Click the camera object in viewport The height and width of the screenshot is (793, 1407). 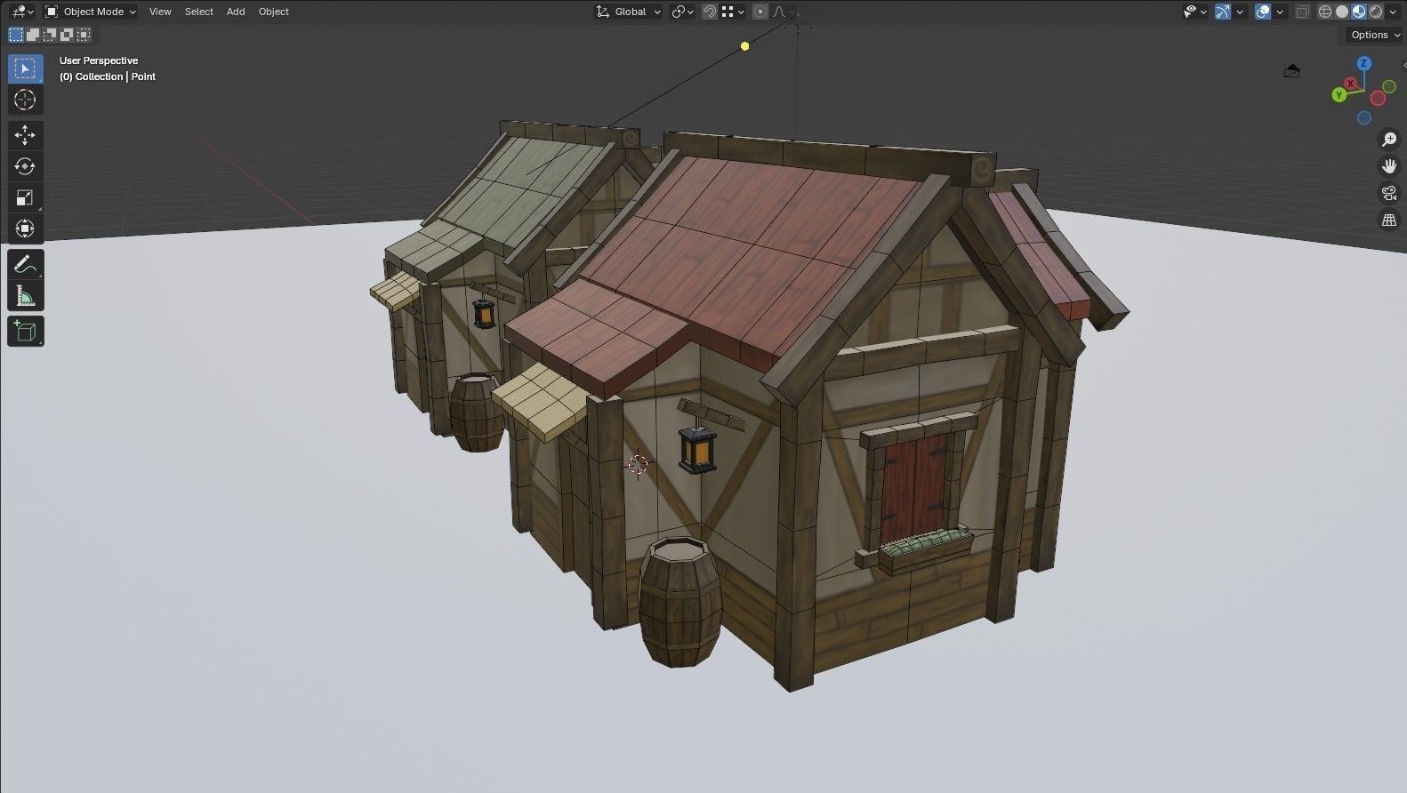(1292, 70)
